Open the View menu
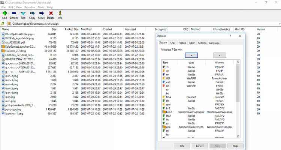 [x=19, y=7]
